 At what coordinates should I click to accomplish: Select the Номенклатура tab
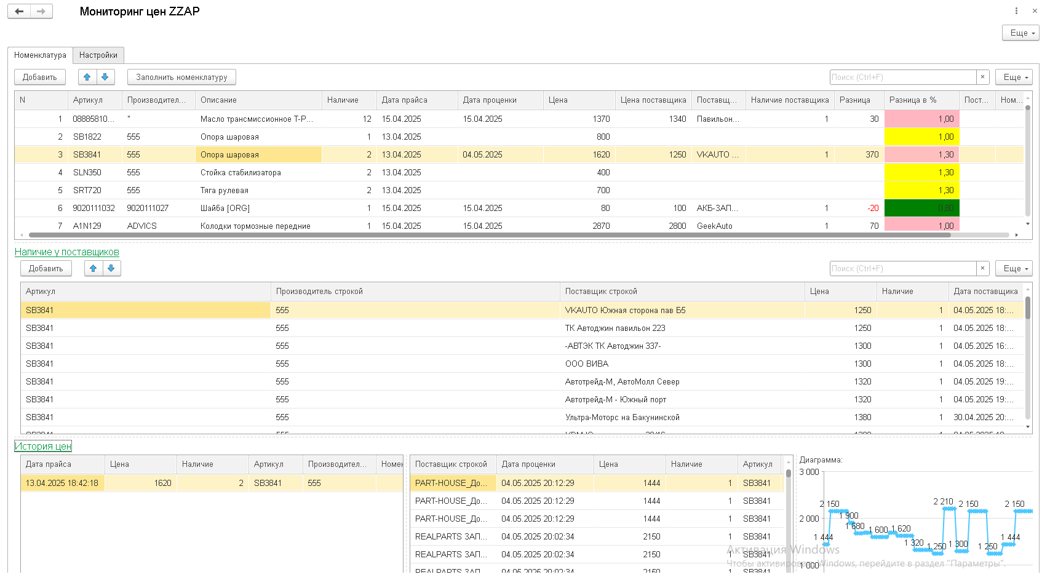40,55
